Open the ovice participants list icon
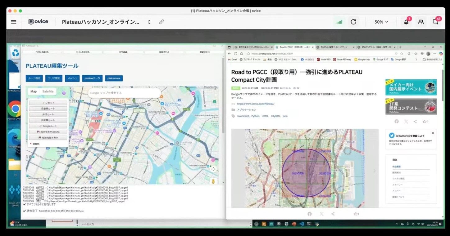The image size is (450, 236). 421,22
